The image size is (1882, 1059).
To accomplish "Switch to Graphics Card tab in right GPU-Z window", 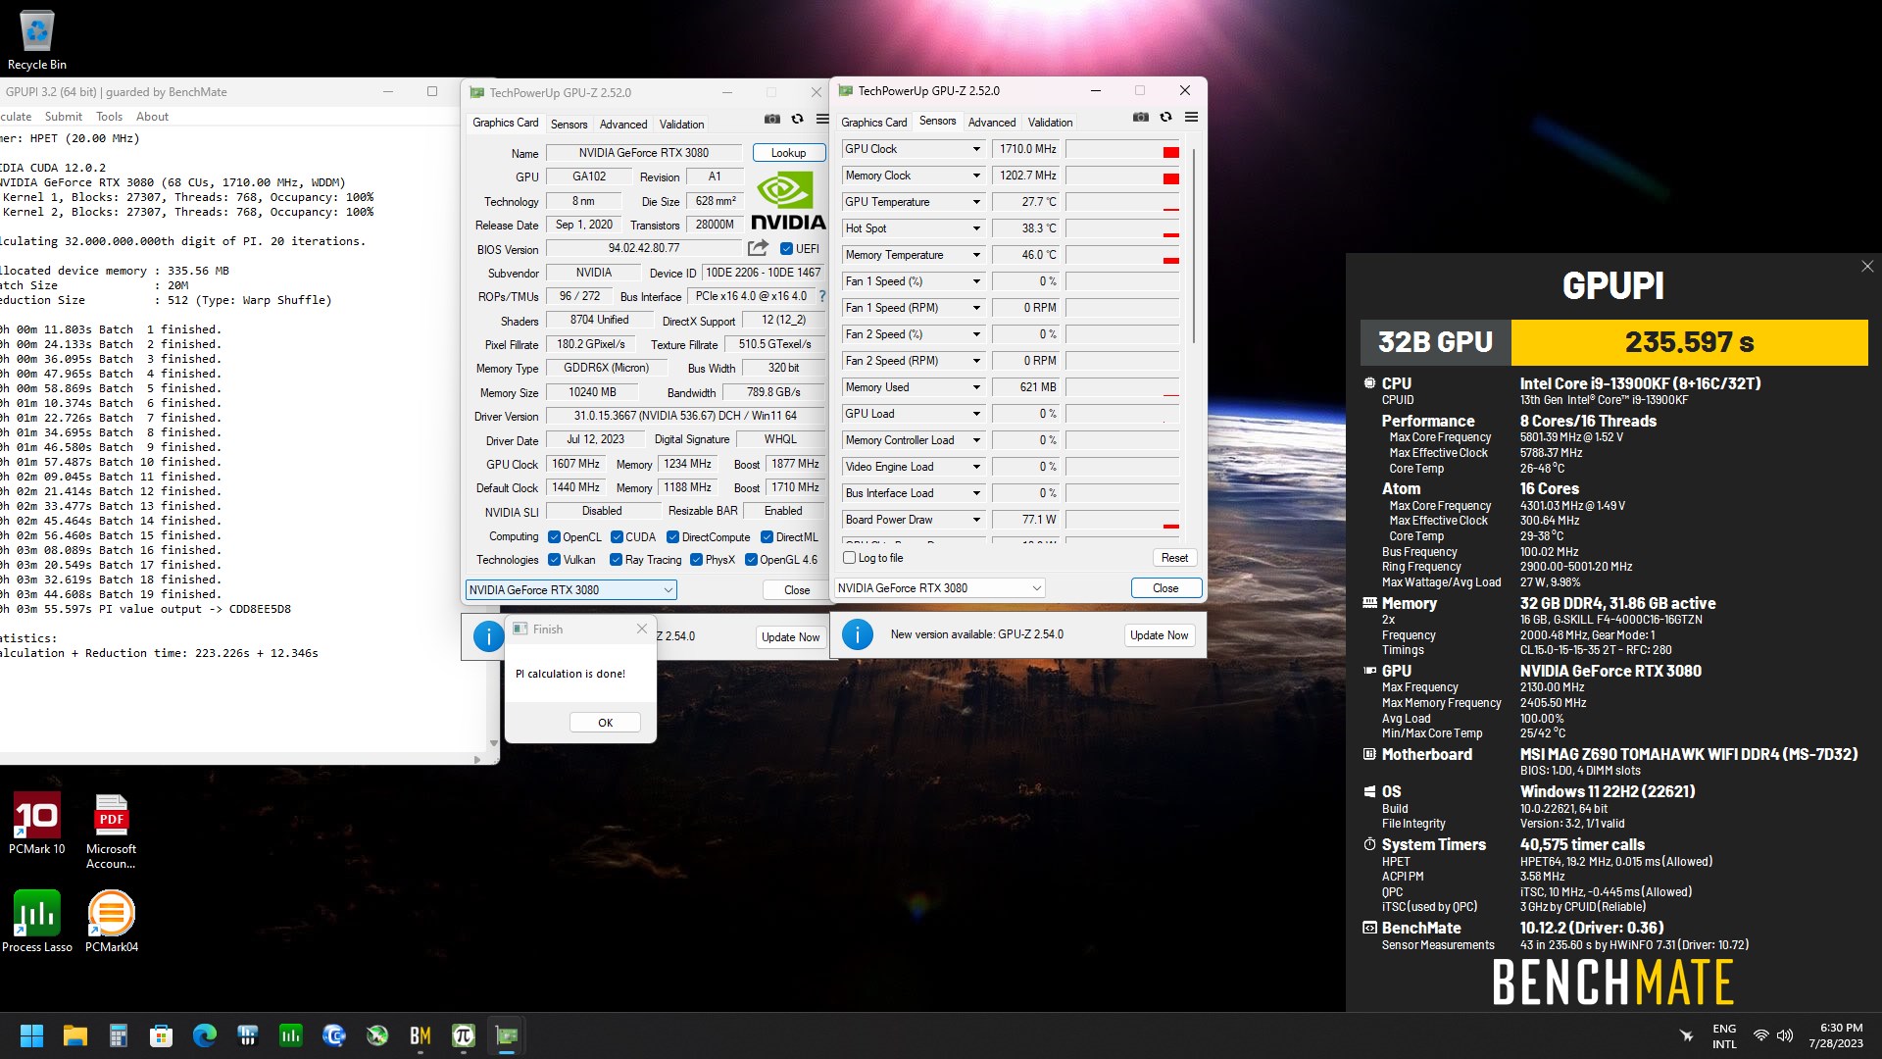I will click(x=873, y=123).
